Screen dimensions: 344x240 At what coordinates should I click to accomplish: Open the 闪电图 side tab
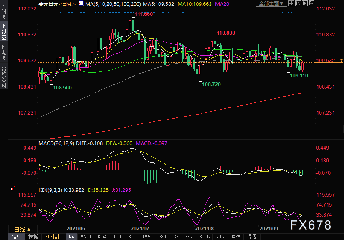pyautogui.click(x=4, y=52)
